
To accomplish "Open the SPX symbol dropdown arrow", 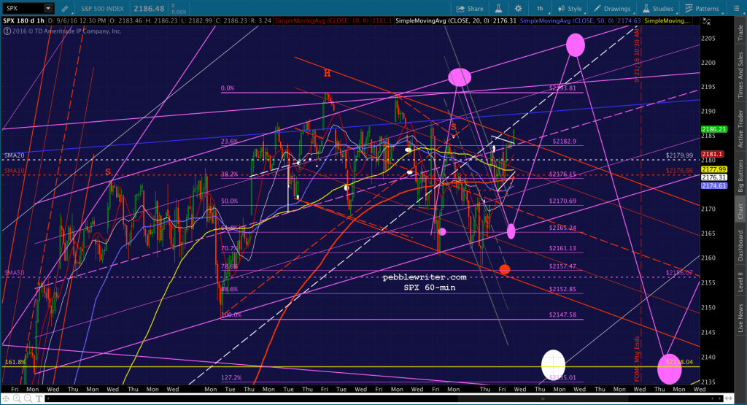I will 48,8.
